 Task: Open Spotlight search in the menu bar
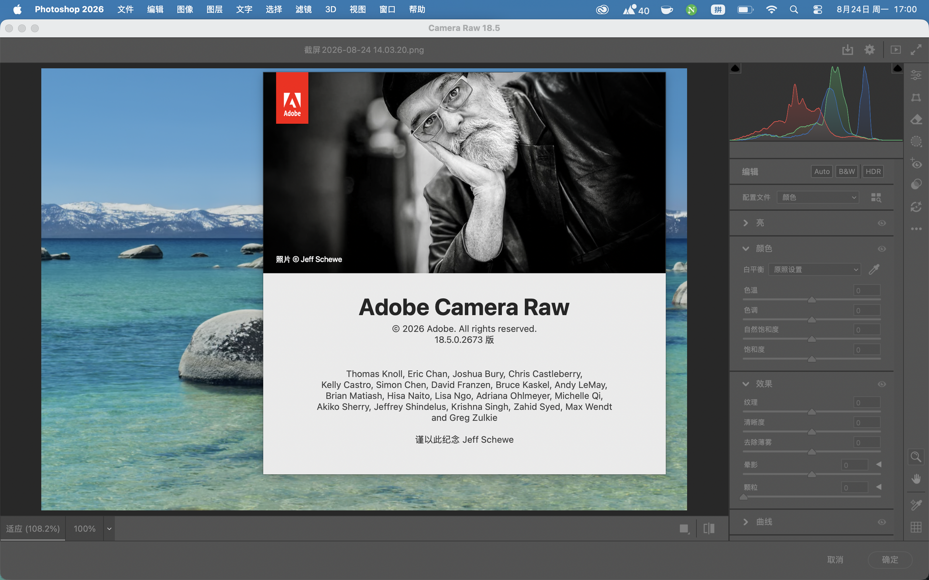[x=794, y=10]
